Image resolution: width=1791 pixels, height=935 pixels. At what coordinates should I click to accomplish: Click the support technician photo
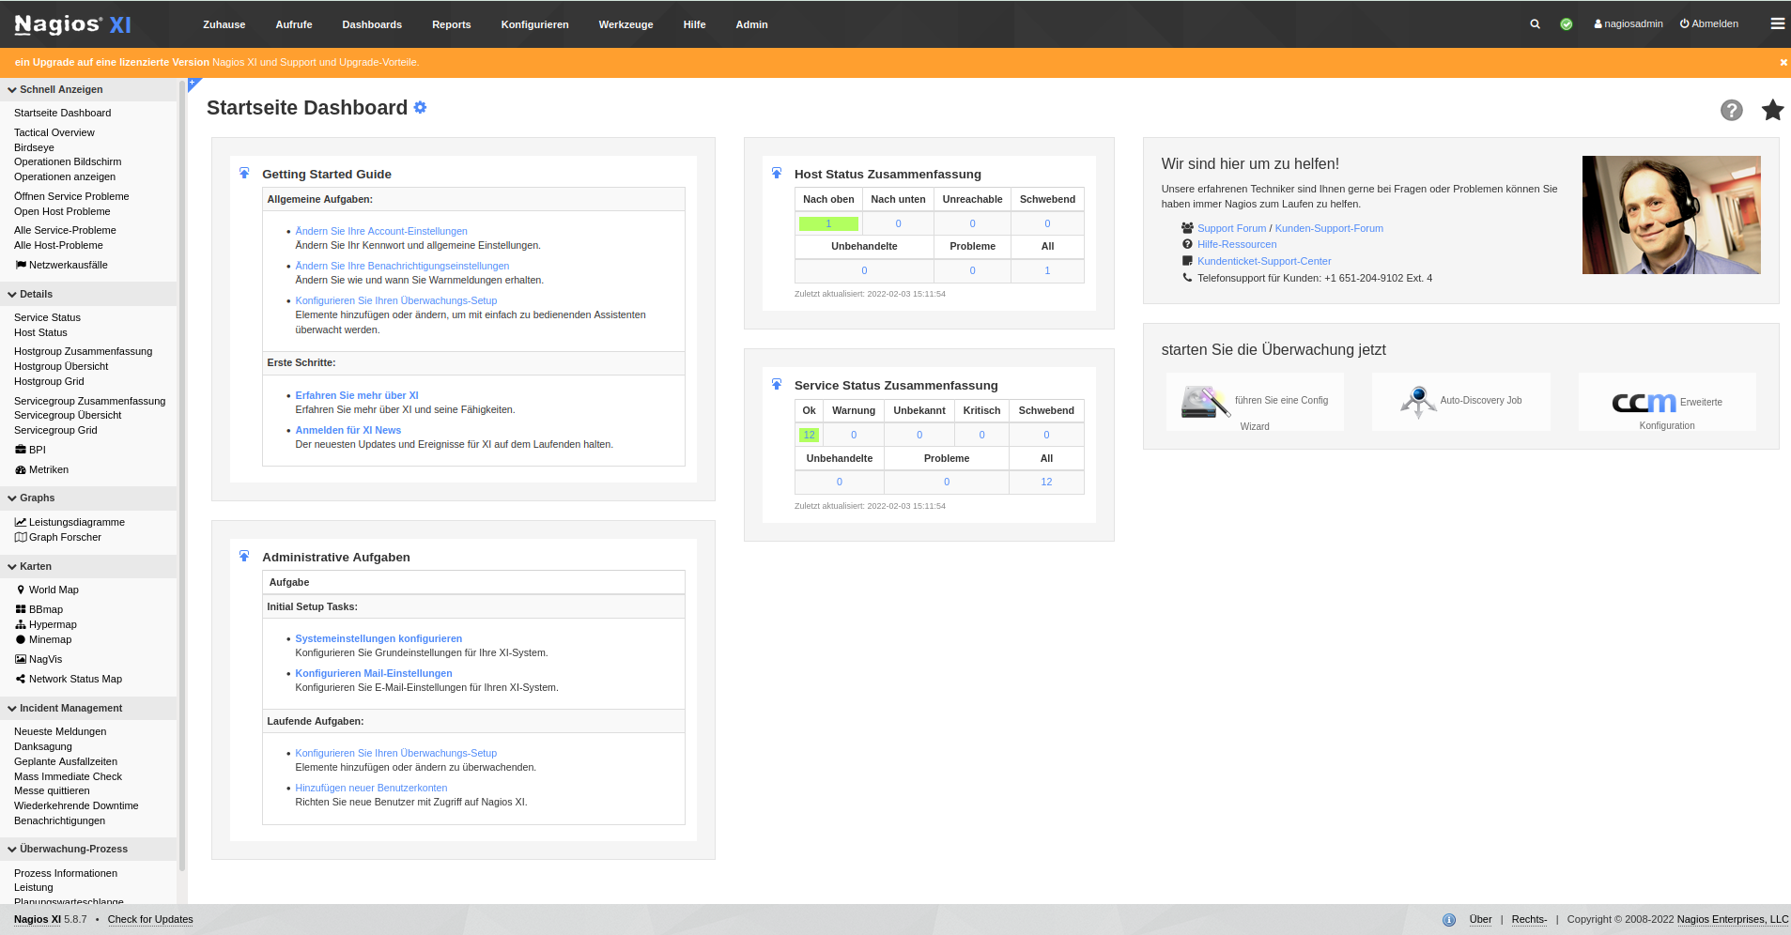click(x=1671, y=215)
